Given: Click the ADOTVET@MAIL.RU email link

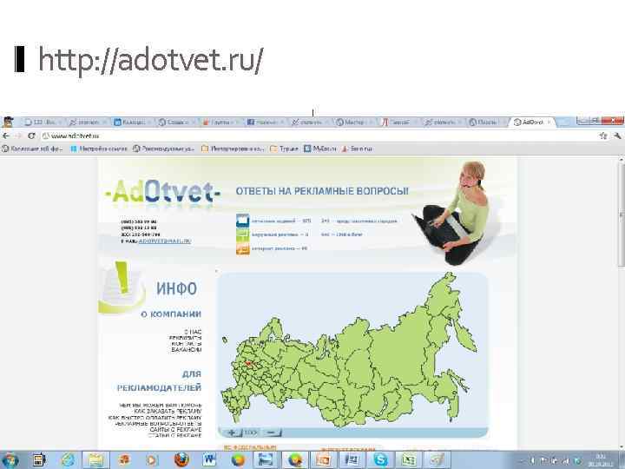Looking at the screenshot, I should [x=165, y=241].
